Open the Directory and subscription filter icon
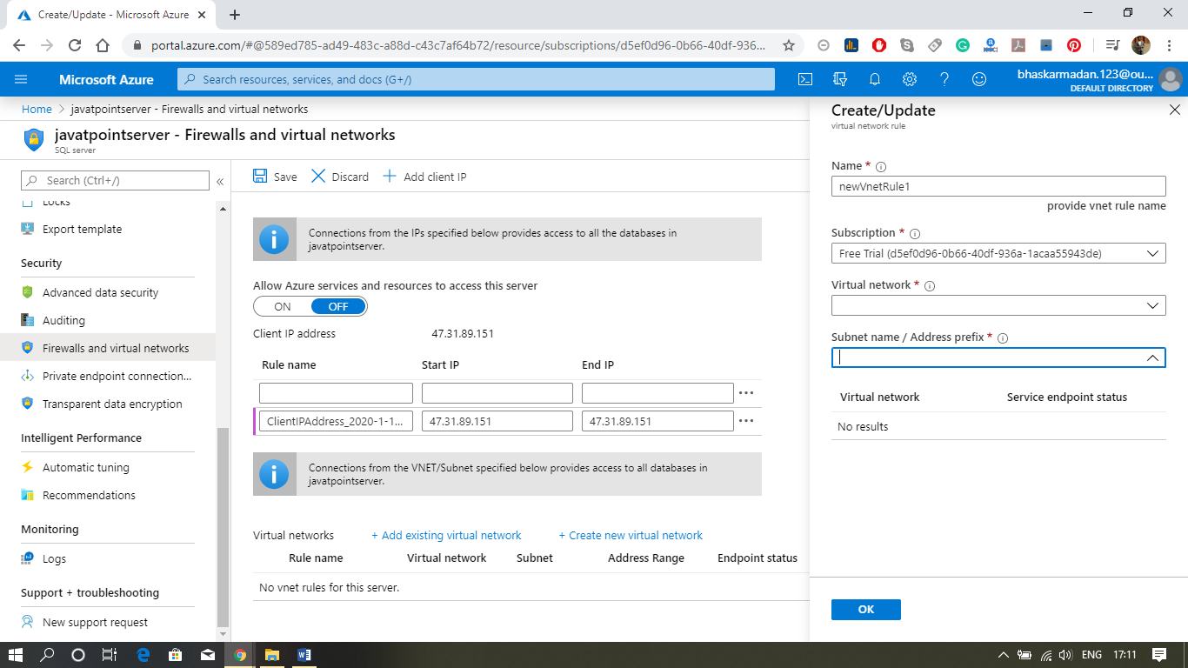Image resolution: width=1188 pixels, height=668 pixels. point(840,79)
